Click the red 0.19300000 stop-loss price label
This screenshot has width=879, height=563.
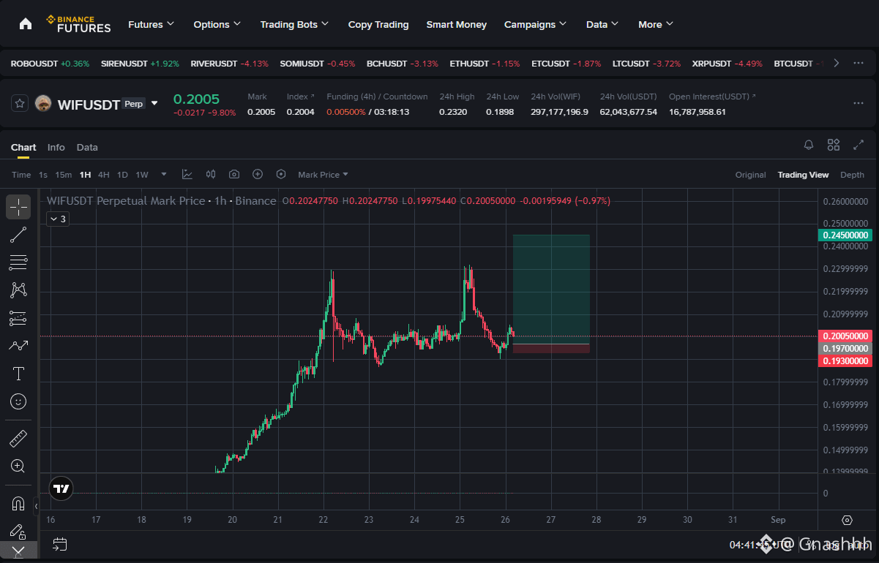point(845,361)
